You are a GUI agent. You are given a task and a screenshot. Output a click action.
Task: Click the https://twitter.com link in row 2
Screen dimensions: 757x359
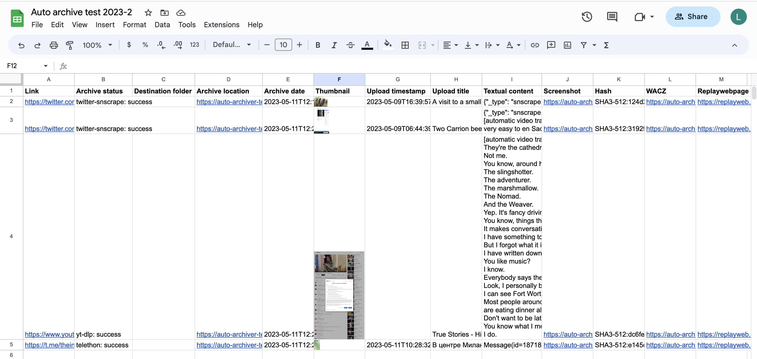point(48,101)
